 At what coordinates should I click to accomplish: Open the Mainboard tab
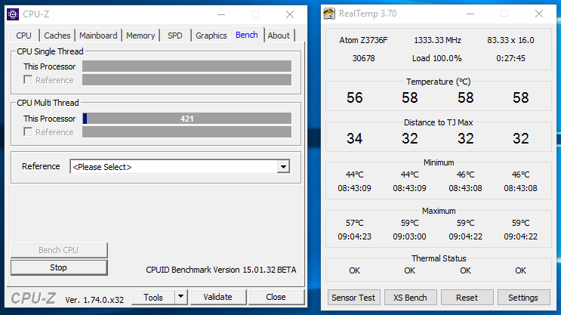[x=98, y=36]
